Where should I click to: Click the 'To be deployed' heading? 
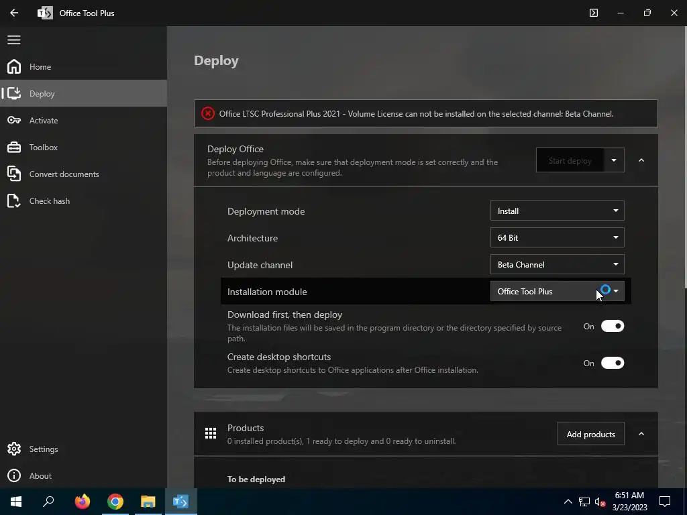pos(256,479)
